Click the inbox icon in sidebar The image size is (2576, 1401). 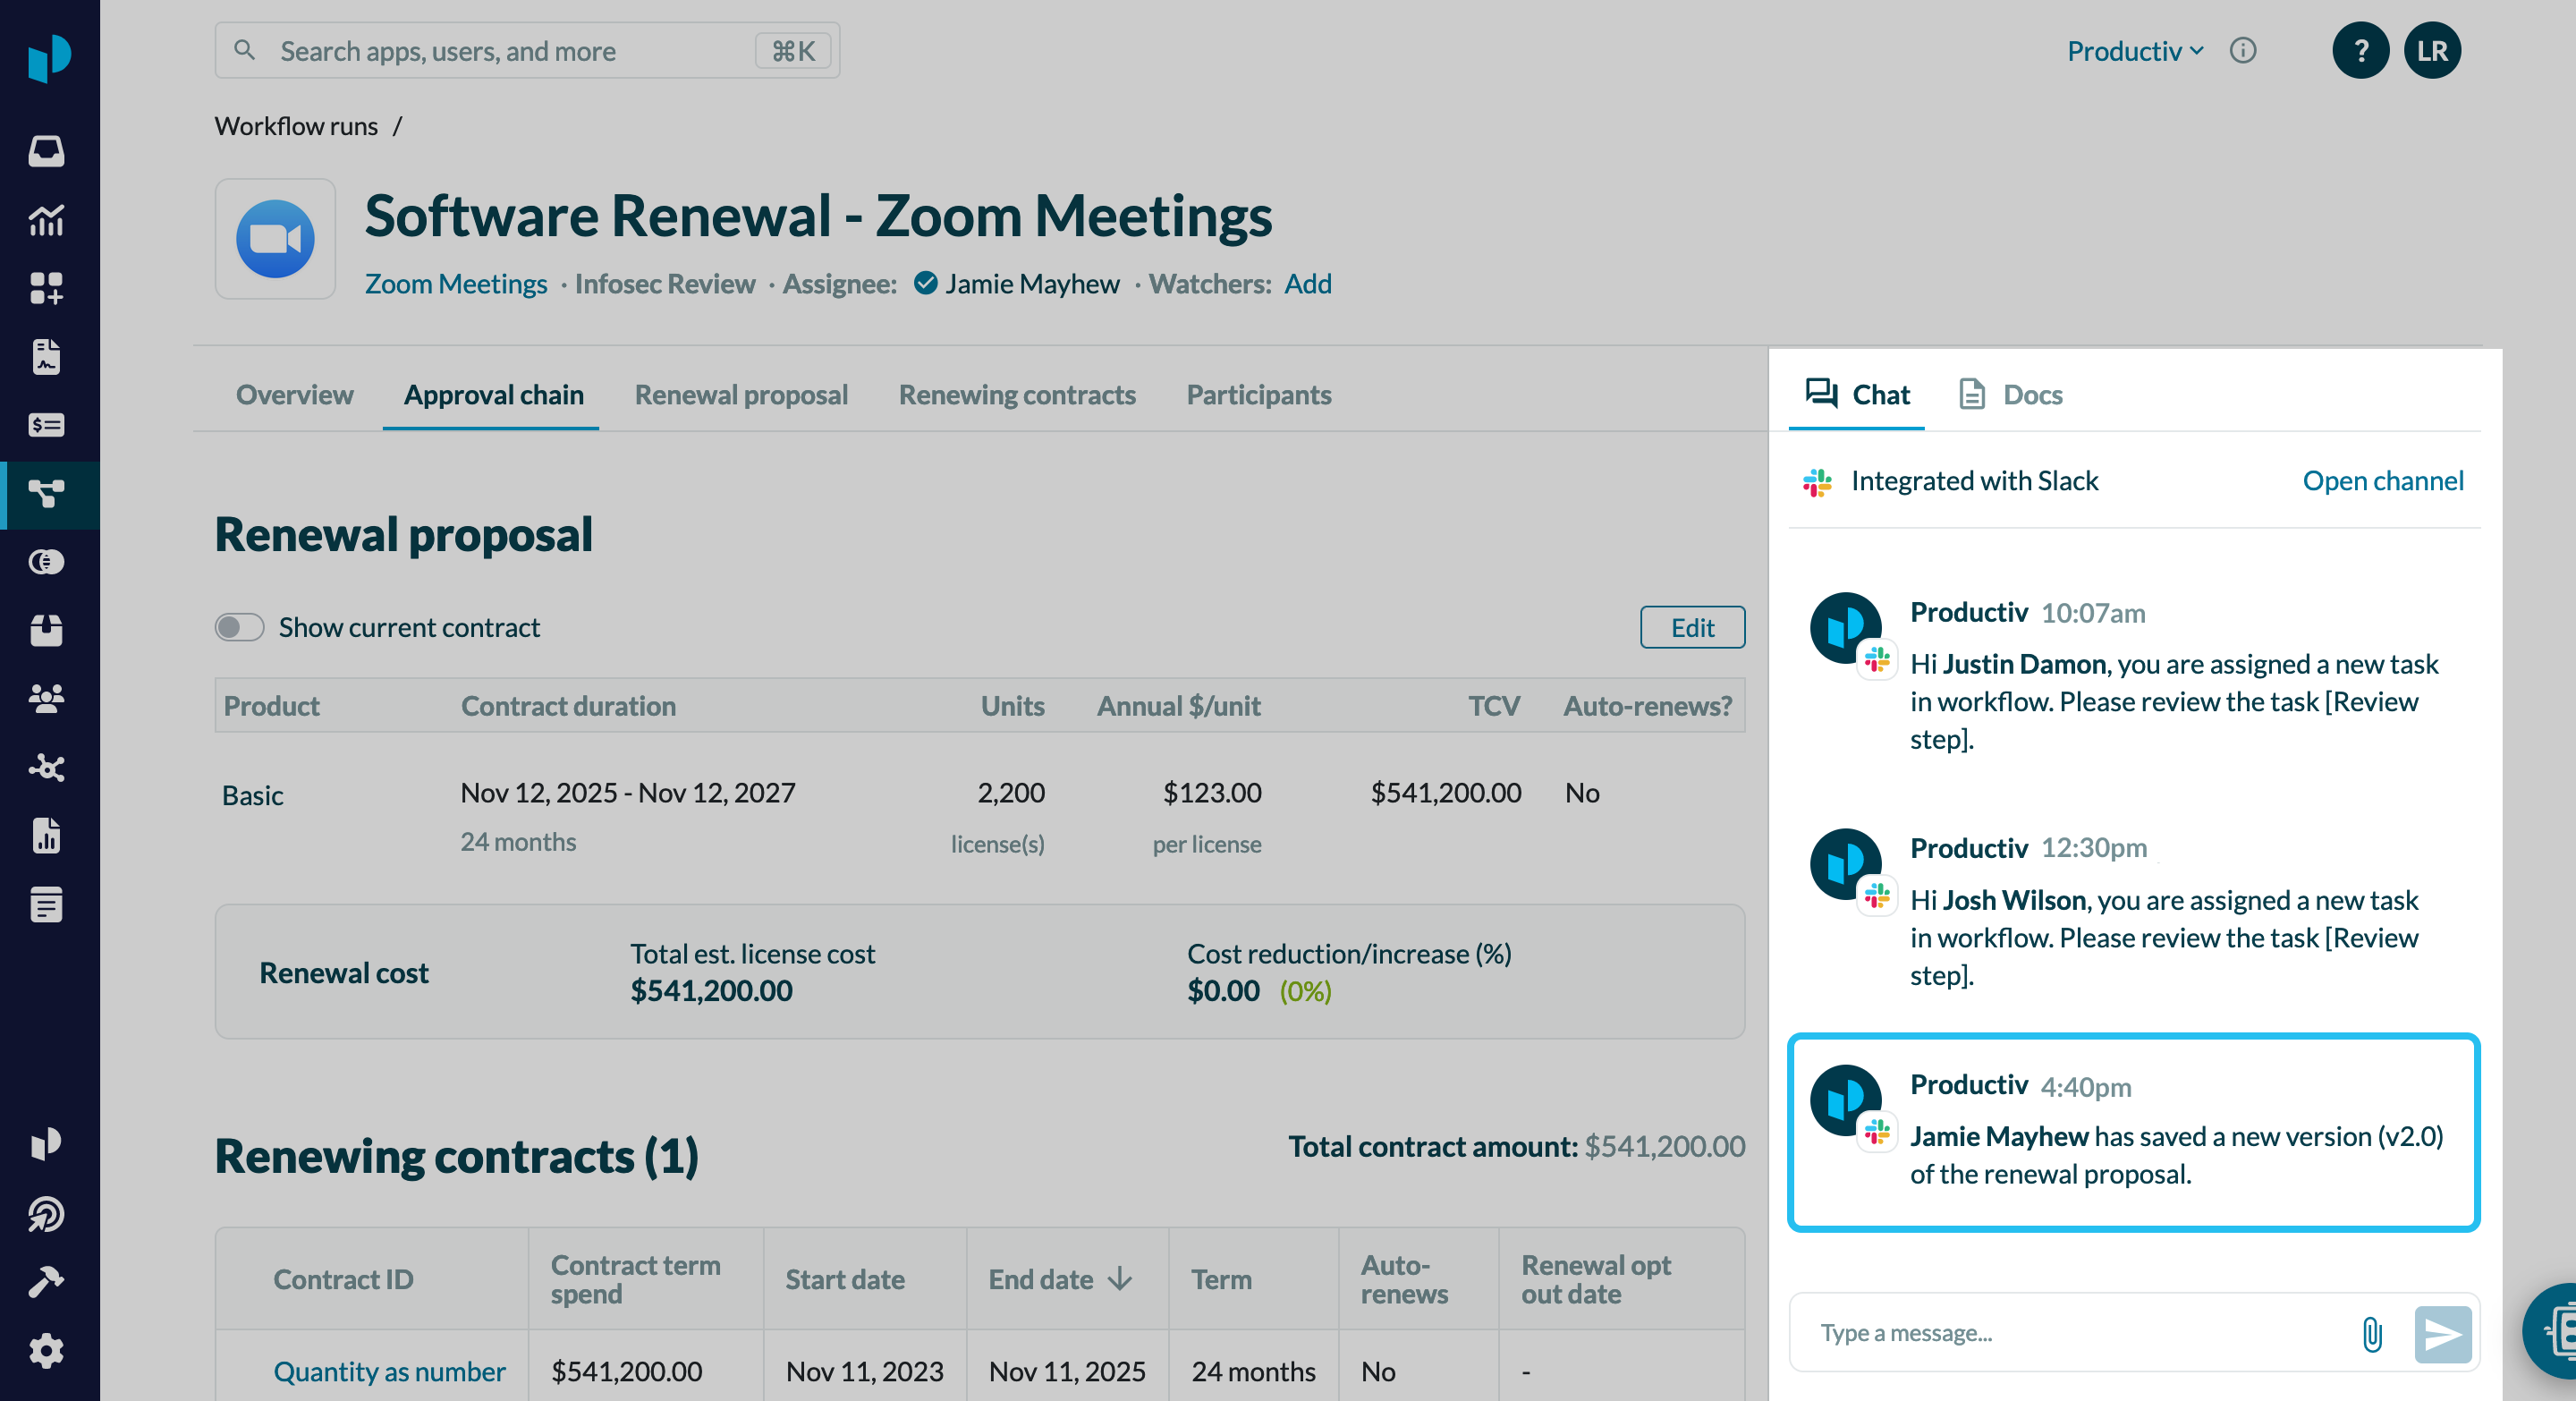(46, 151)
